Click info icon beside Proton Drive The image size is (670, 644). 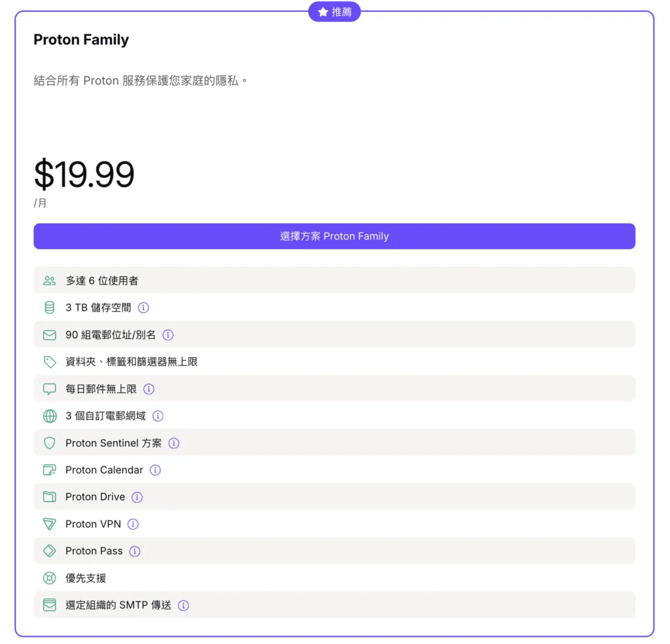(x=137, y=497)
